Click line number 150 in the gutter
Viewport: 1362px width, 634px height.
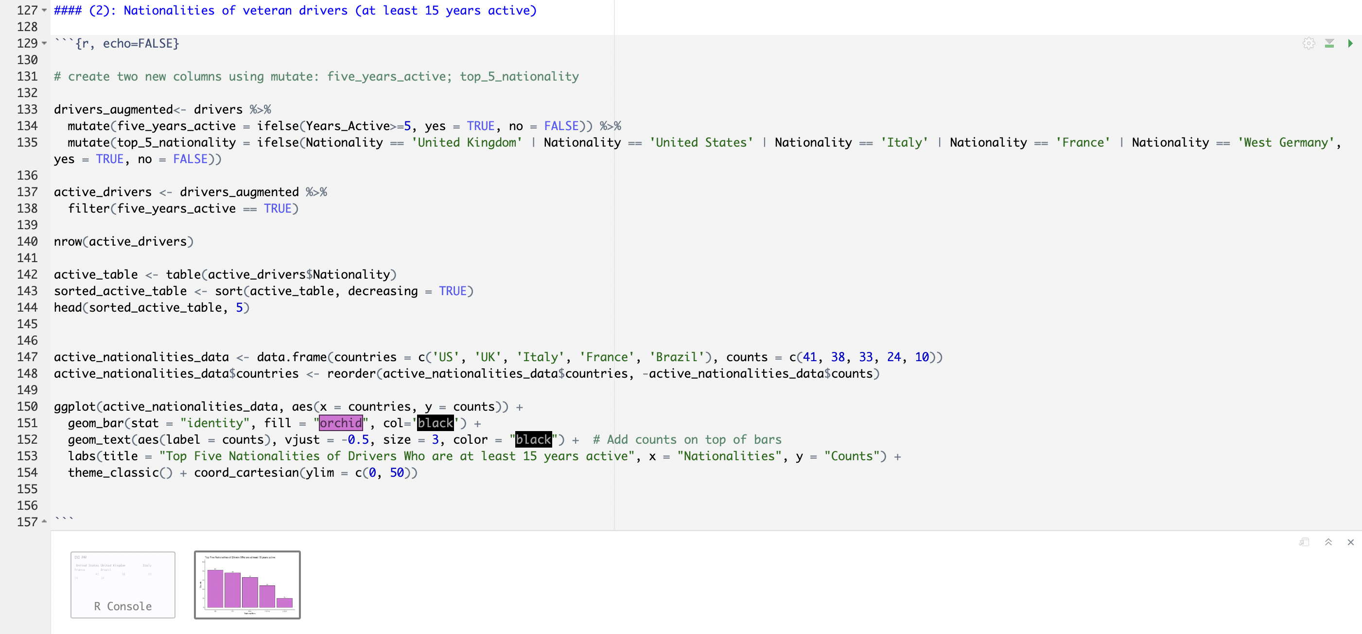[x=28, y=406]
